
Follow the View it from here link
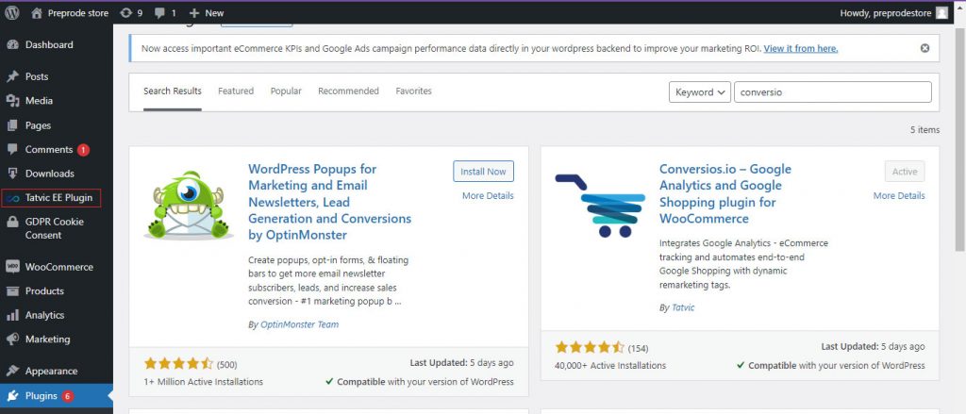tap(801, 49)
